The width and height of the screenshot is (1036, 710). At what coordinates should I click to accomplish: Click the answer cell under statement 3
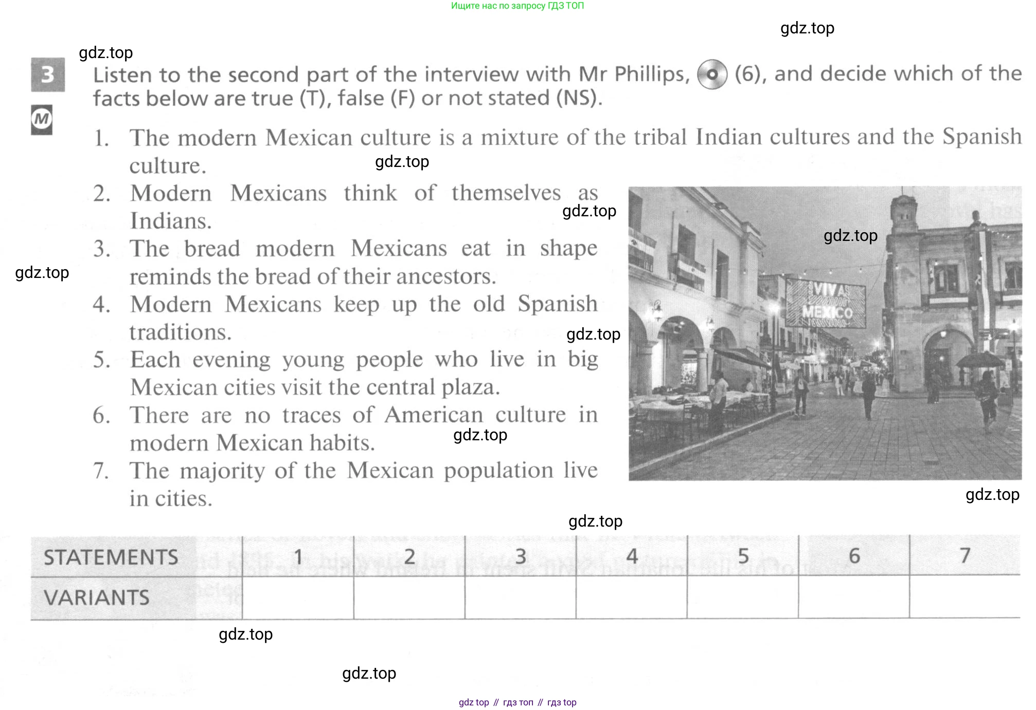(x=520, y=597)
